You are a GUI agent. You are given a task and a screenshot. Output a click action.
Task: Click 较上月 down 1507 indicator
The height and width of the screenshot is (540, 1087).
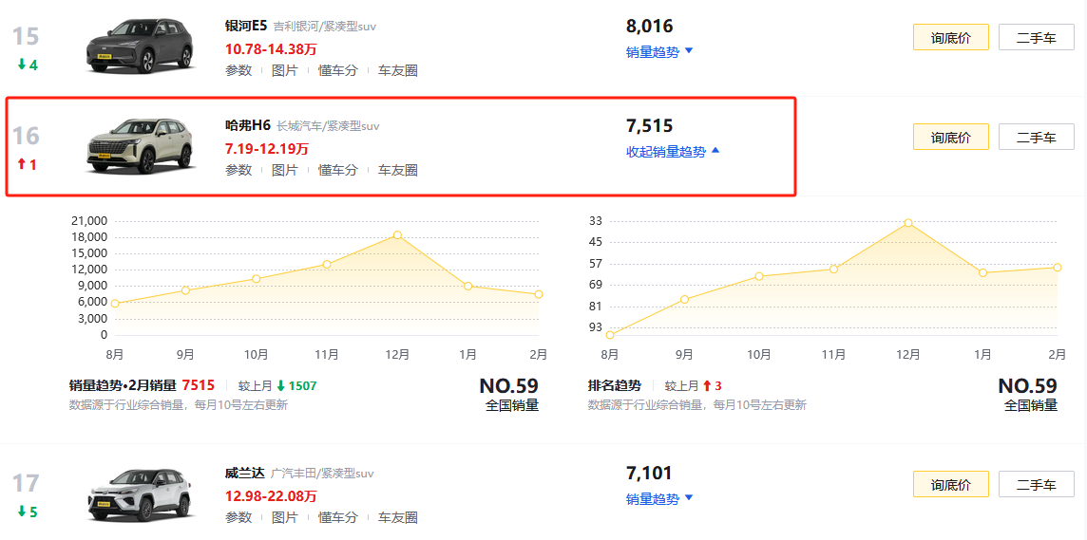[x=277, y=385]
